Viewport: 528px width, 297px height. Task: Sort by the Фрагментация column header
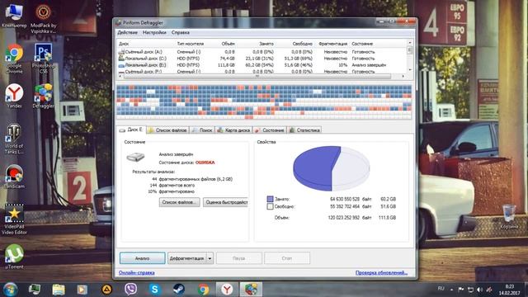tap(332, 44)
